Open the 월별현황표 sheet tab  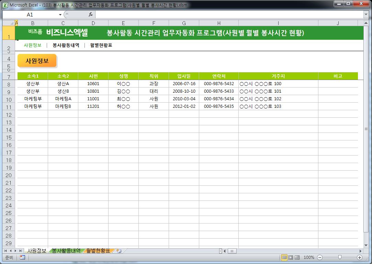pyautogui.click(x=98, y=251)
